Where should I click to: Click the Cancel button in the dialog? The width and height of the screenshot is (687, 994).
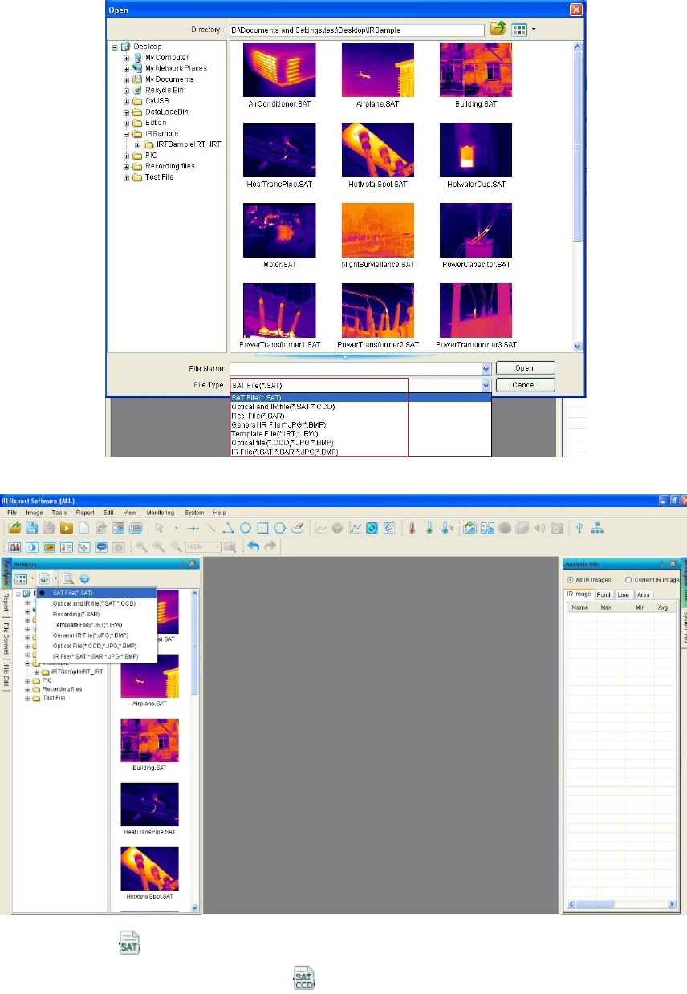525,385
